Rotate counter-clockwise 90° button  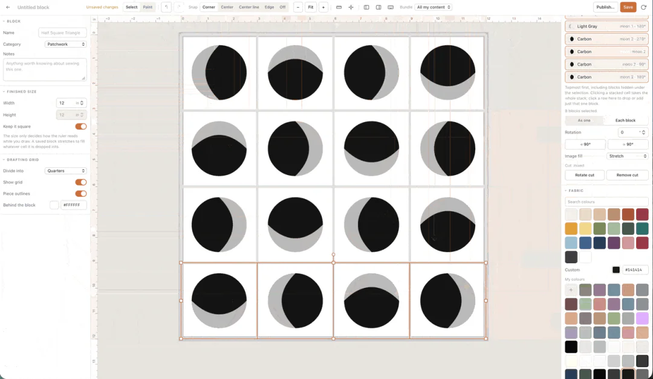click(585, 144)
